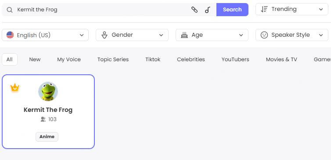Click the Anime tag on voice card

pyautogui.click(x=47, y=137)
